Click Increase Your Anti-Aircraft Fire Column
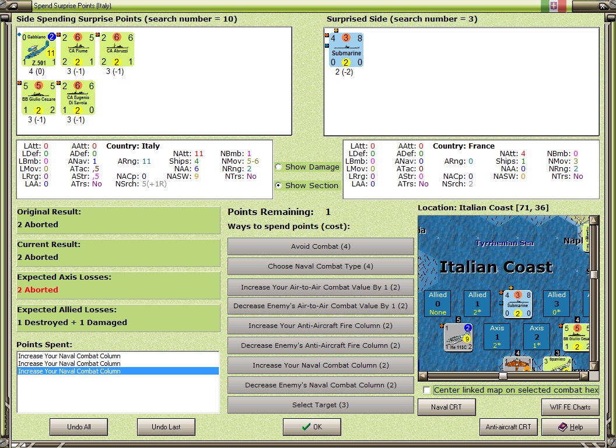The width and height of the screenshot is (616, 448). click(321, 326)
